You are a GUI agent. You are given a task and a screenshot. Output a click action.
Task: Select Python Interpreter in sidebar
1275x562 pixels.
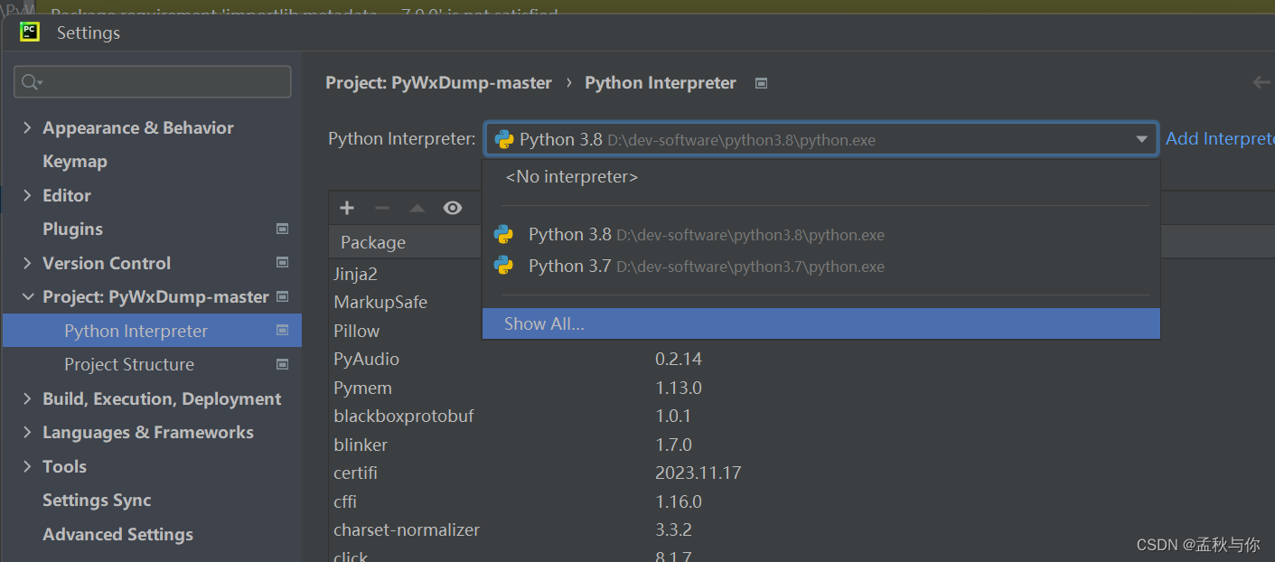coord(152,331)
